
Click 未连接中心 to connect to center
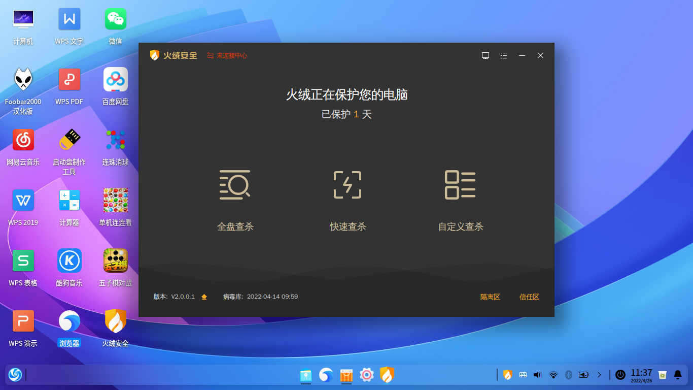(x=227, y=56)
